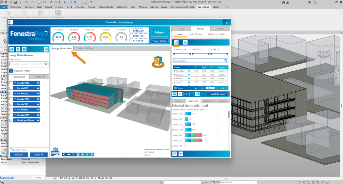The width and height of the screenshot is (343, 184).
Task: Expand the SunGu... glazing row
Action: 175,75
